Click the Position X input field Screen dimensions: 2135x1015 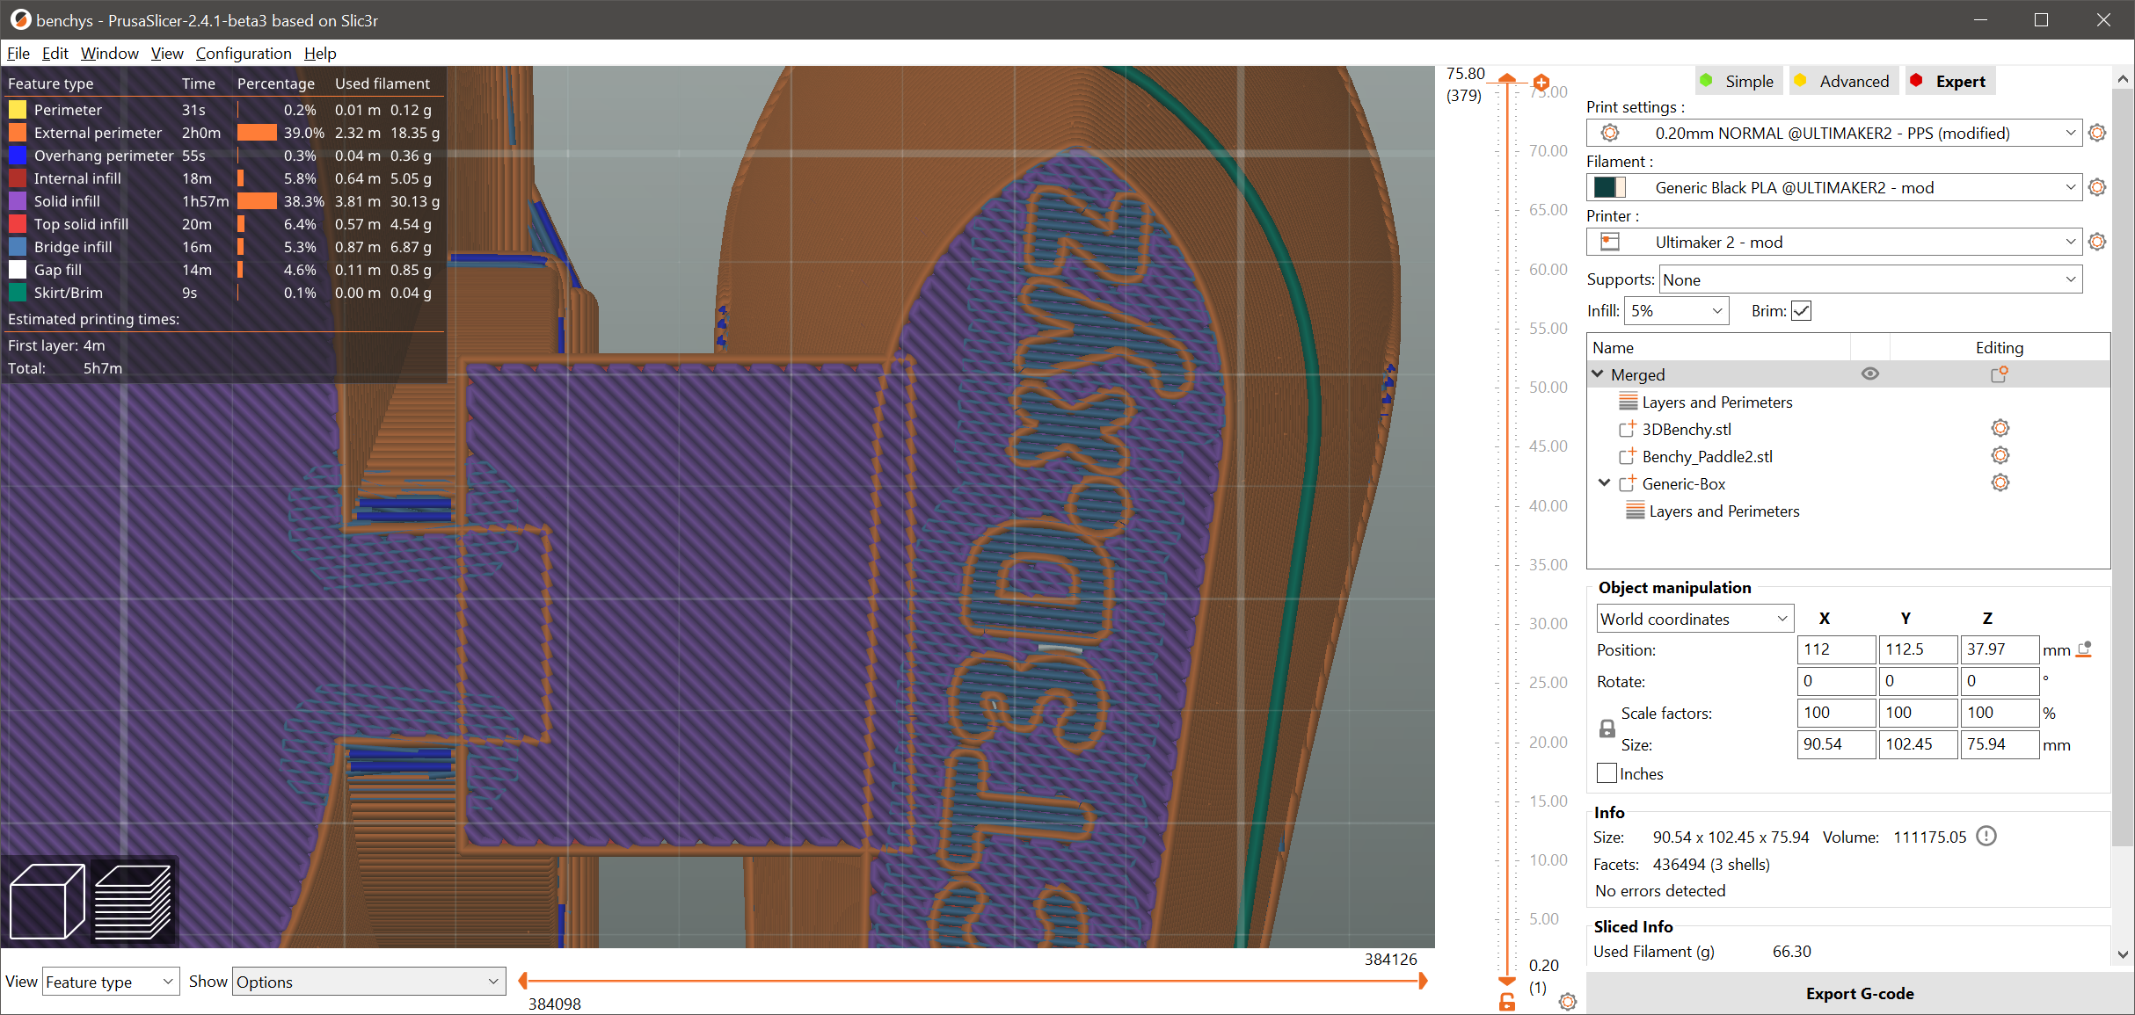(1835, 649)
